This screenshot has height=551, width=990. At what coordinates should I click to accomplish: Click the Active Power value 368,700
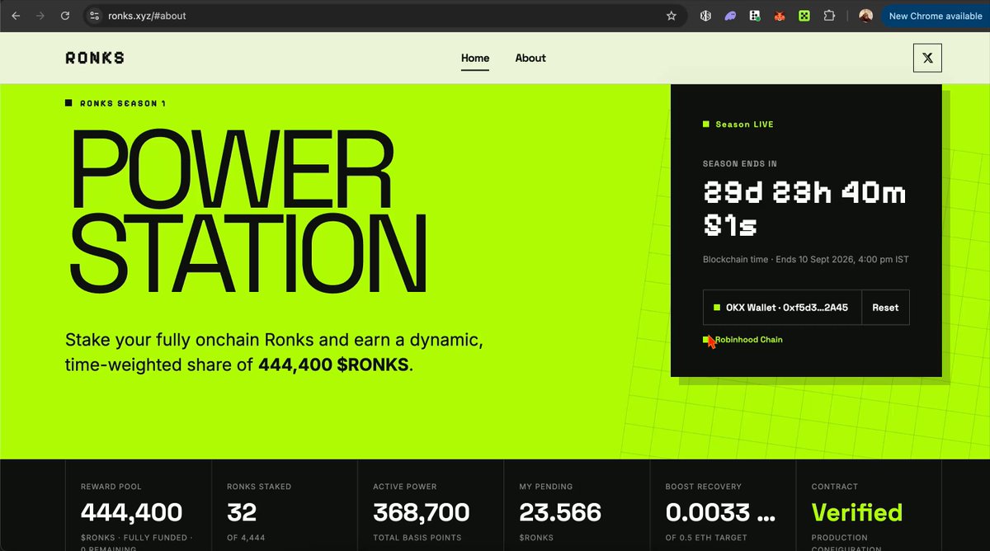(x=422, y=512)
